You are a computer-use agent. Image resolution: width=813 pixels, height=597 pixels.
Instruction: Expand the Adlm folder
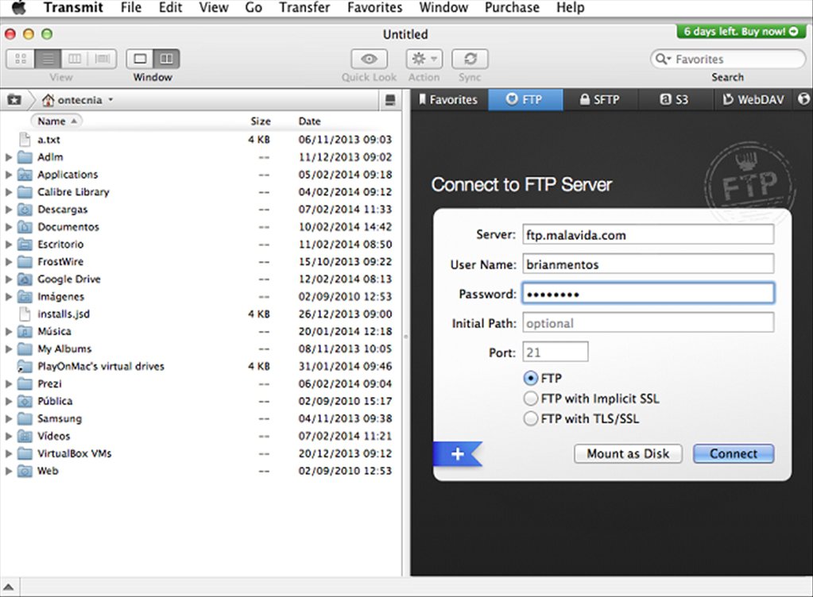[8, 157]
